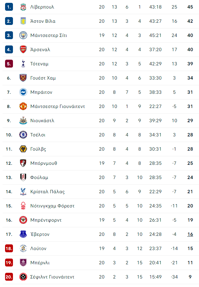Click the Wolves crest icon

pos(23,149)
